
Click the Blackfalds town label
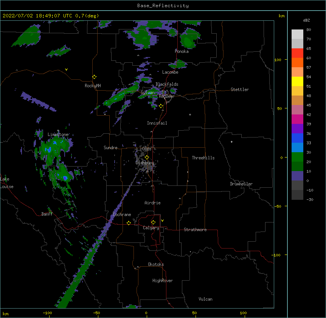[x=167, y=84]
